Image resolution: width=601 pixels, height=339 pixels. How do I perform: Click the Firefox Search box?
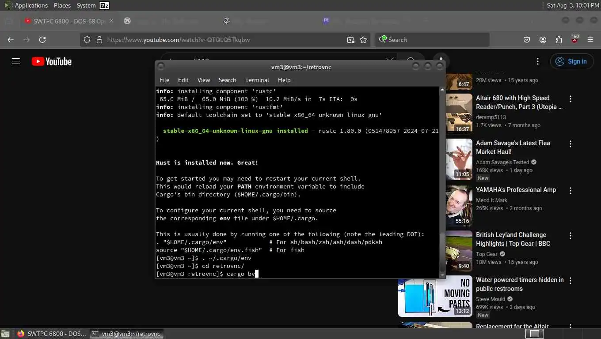tap(432, 40)
